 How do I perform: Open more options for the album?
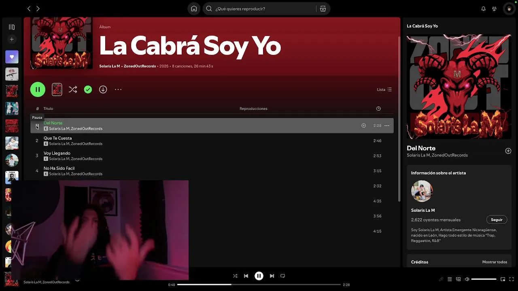tap(118, 89)
